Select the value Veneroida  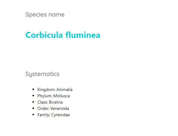(60, 108)
